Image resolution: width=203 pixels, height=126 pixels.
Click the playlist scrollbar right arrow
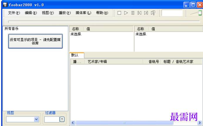coord(199,123)
